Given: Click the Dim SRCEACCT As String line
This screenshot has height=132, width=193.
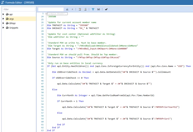Looking at the screenshot, I should tap(73, 28).
